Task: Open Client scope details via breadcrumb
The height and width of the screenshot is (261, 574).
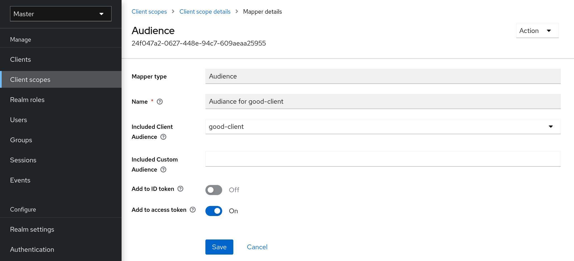Action: point(205,11)
